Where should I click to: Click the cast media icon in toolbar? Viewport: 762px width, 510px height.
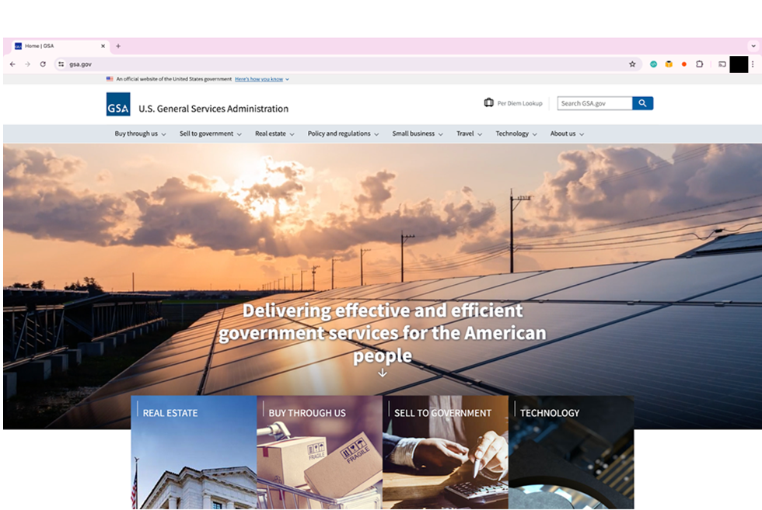coord(722,64)
